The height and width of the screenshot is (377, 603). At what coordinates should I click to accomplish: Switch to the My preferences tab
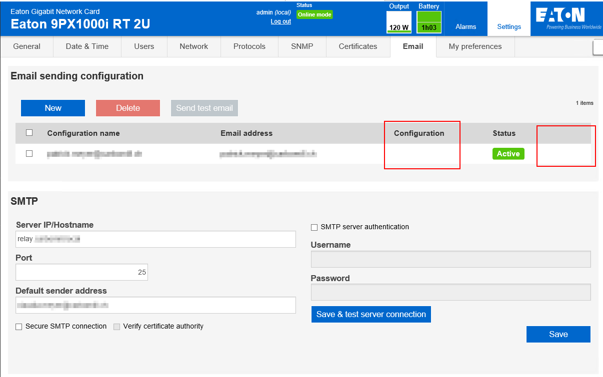(475, 46)
